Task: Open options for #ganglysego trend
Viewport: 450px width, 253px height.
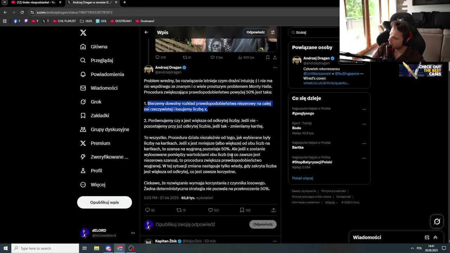Action: pyautogui.click(x=364, y=109)
